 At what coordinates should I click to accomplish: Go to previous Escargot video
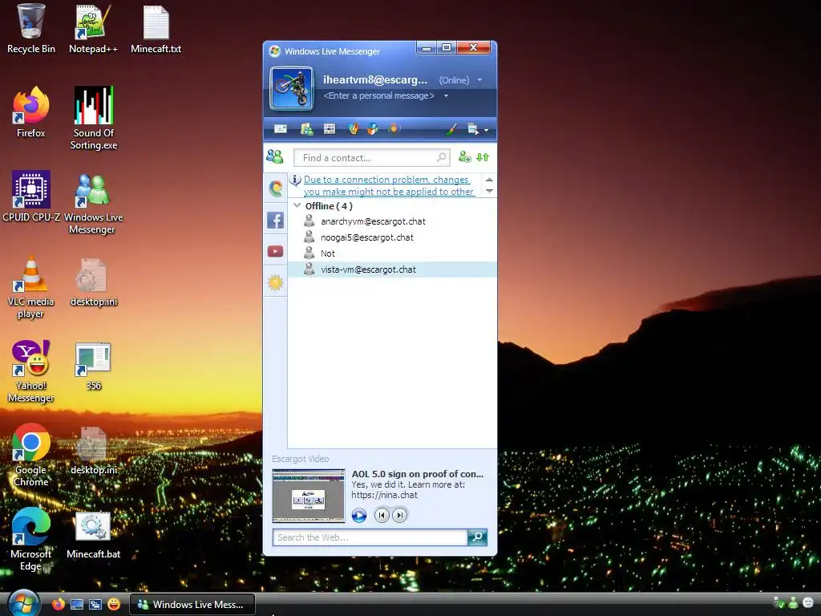point(382,516)
